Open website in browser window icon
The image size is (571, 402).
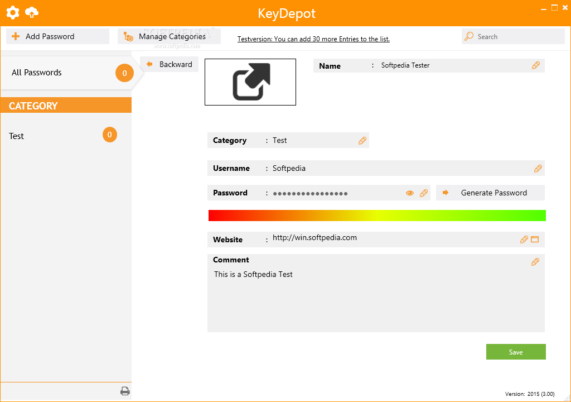pyautogui.click(x=535, y=240)
